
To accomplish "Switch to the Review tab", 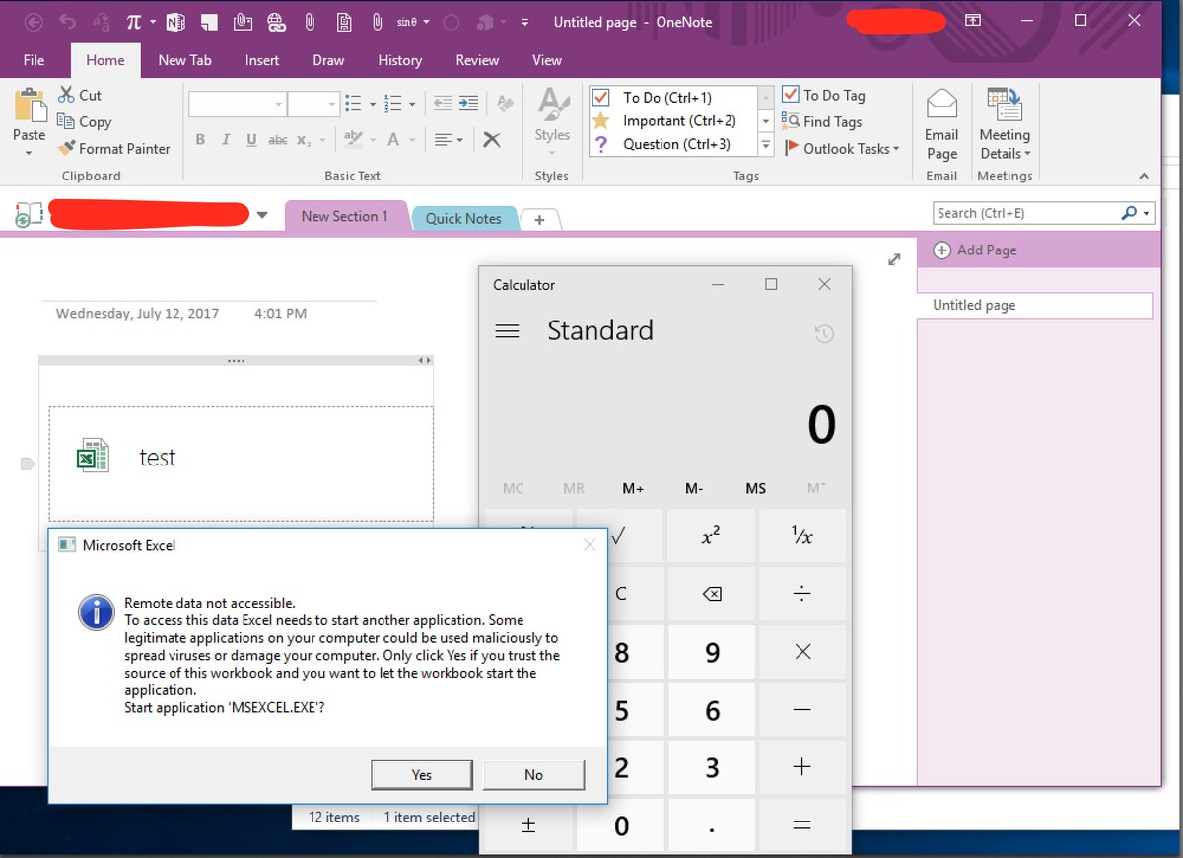I will 477,60.
